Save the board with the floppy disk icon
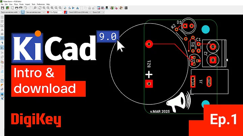Screen dimensions: 243x136 (2, 8)
